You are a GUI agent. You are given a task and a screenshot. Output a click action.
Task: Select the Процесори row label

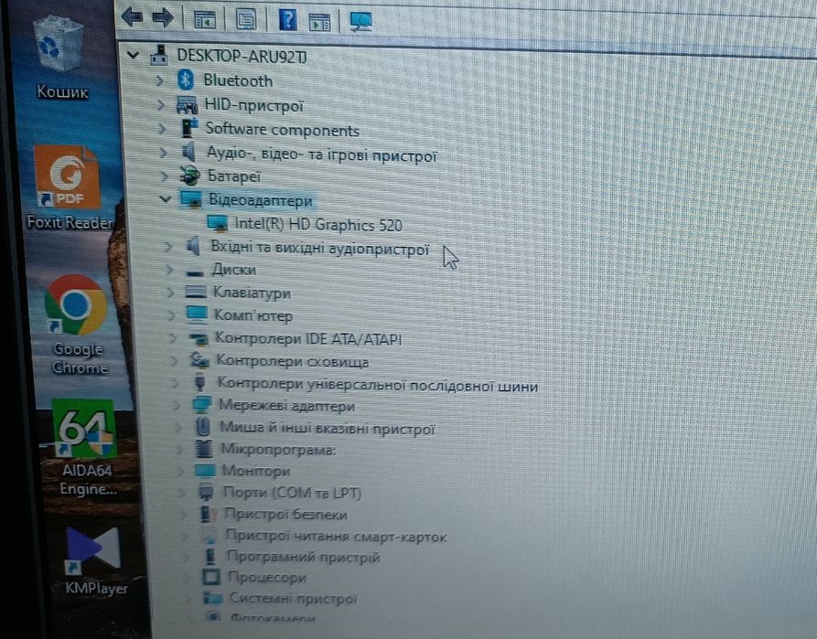point(267,578)
